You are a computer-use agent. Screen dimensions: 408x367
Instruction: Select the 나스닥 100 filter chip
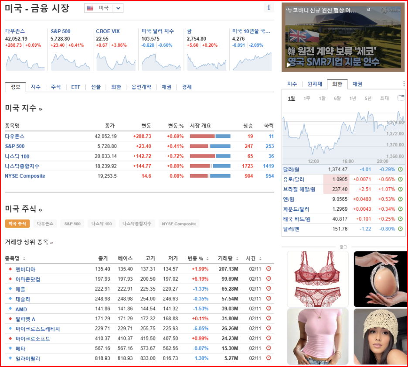(102, 223)
